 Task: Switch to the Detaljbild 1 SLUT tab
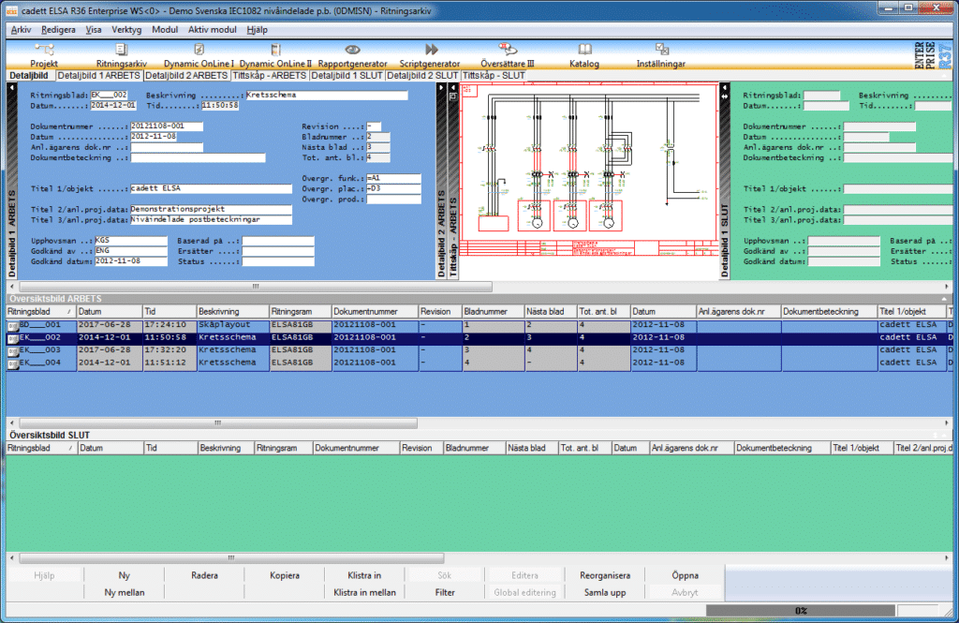pyautogui.click(x=347, y=76)
